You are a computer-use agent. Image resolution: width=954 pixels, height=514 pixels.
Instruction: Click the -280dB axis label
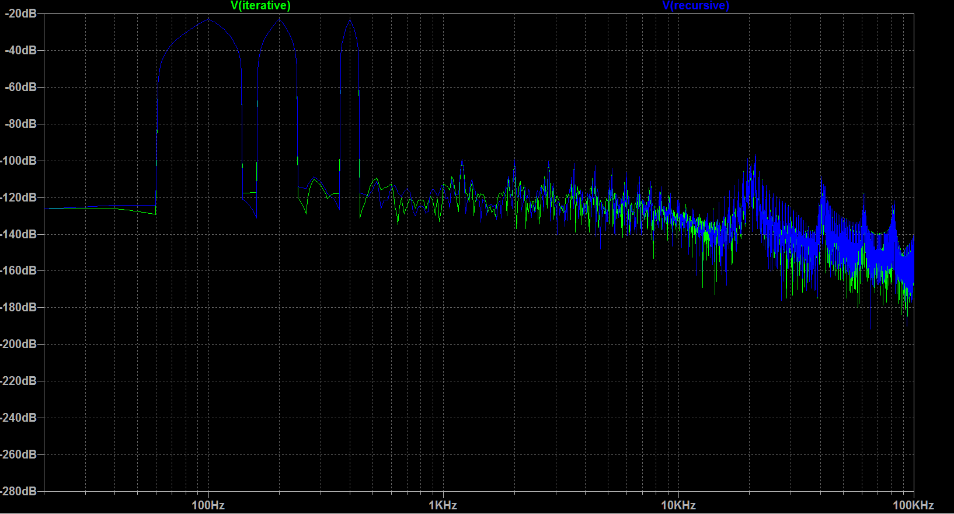(x=18, y=491)
